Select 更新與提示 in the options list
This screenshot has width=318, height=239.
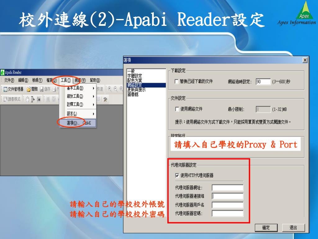(146, 90)
